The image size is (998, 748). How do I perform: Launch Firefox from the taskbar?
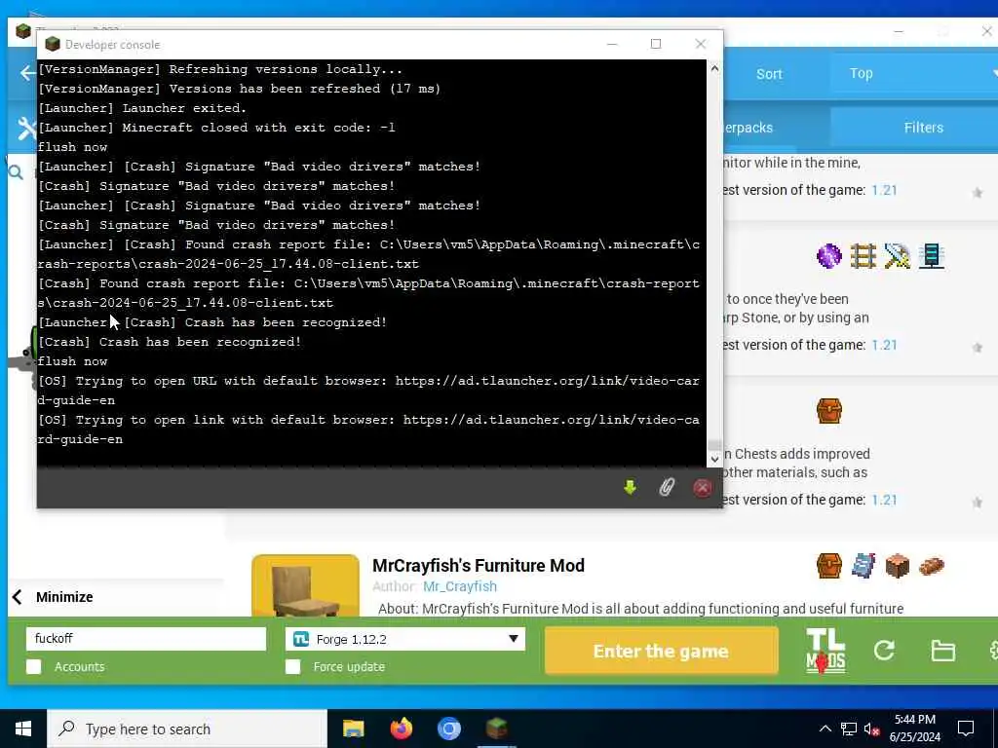click(x=401, y=729)
